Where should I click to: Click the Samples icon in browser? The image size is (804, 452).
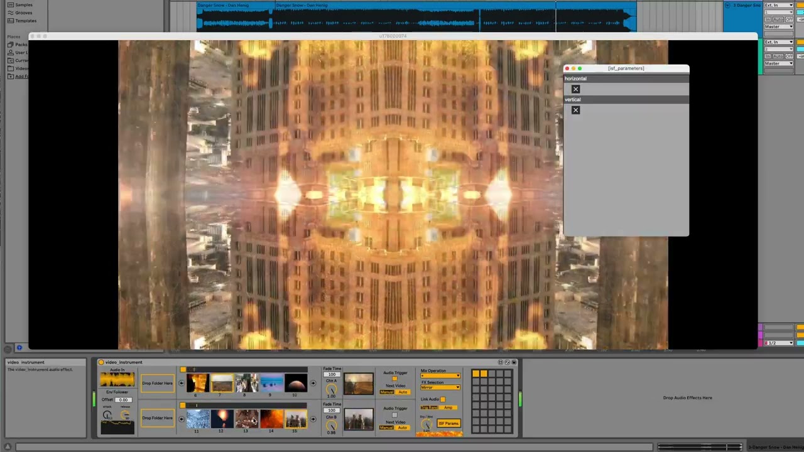(x=10, y=5)
